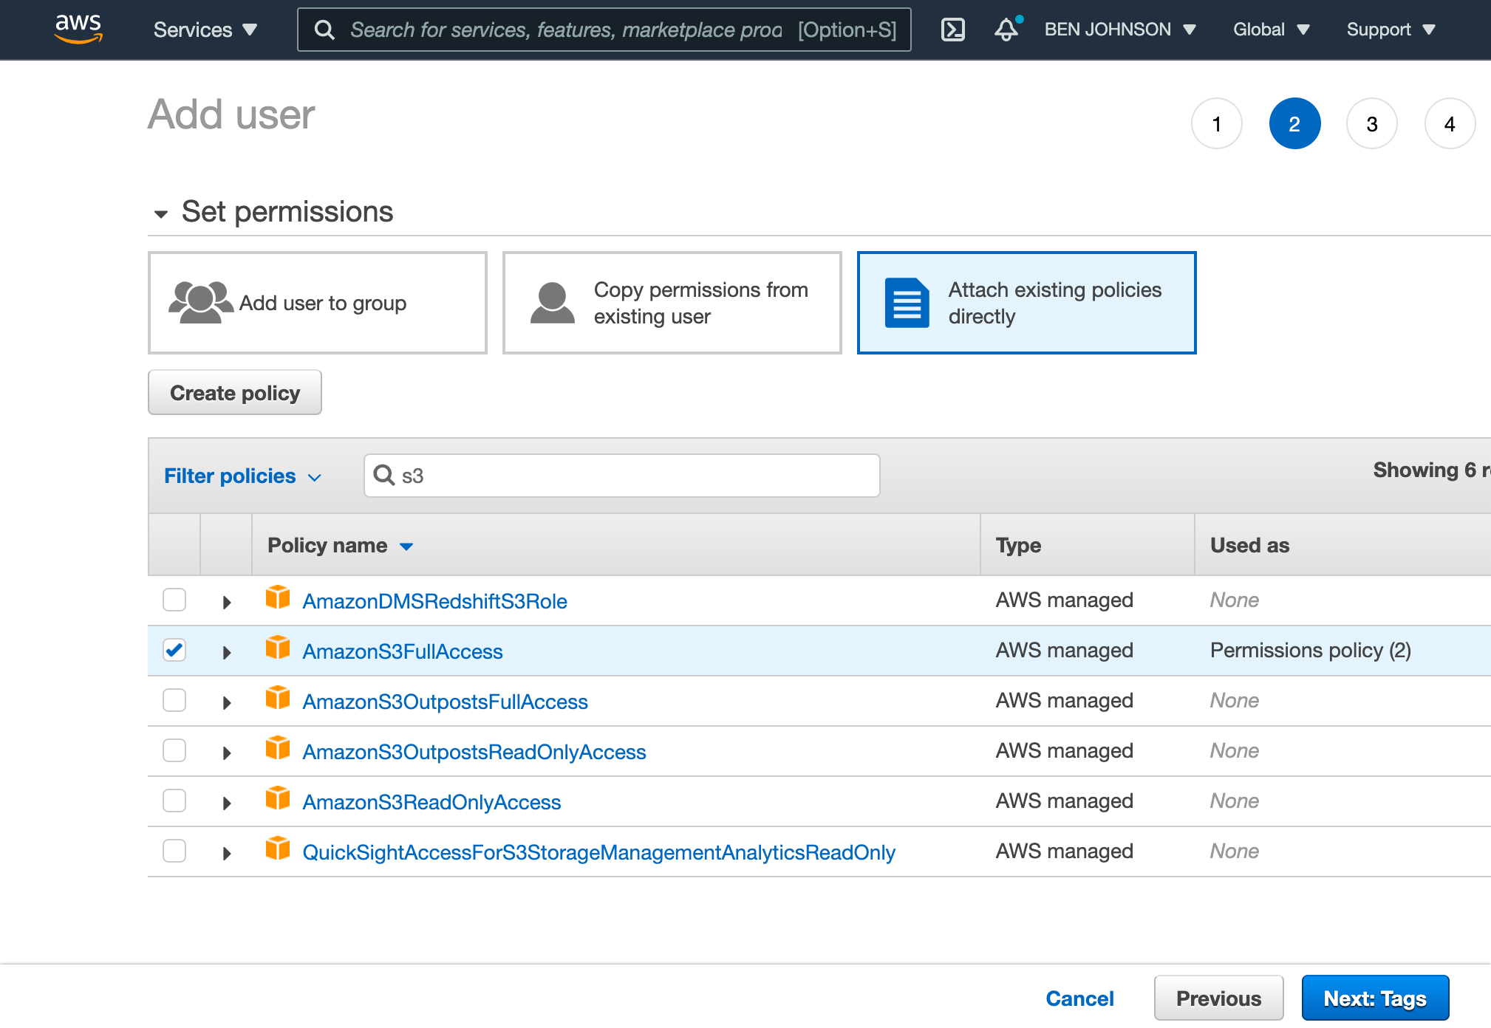The height and width of the screenshot is (1028, 1491).
Task: Select the Add user to group option icon
Action: 199,301
